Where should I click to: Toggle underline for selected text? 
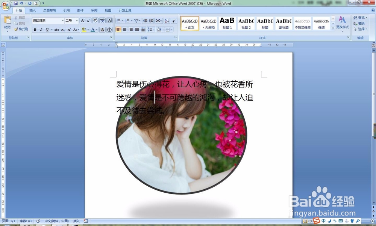pos(47,29)
